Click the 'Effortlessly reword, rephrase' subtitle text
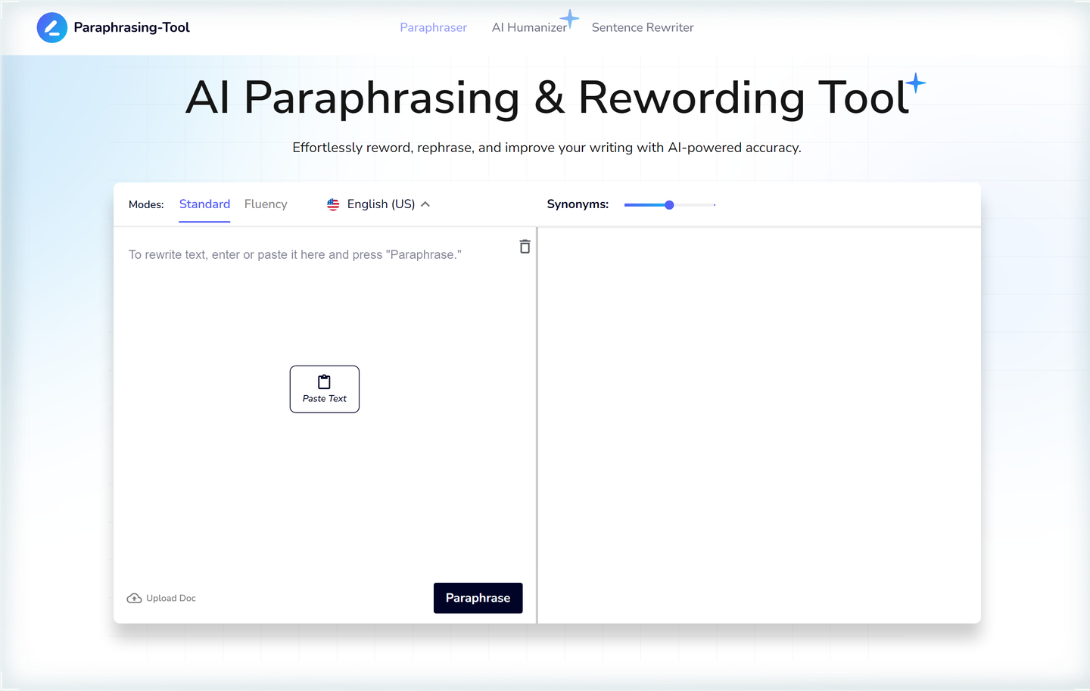The width and height of the screenshot is (1090, 691). 547,148
